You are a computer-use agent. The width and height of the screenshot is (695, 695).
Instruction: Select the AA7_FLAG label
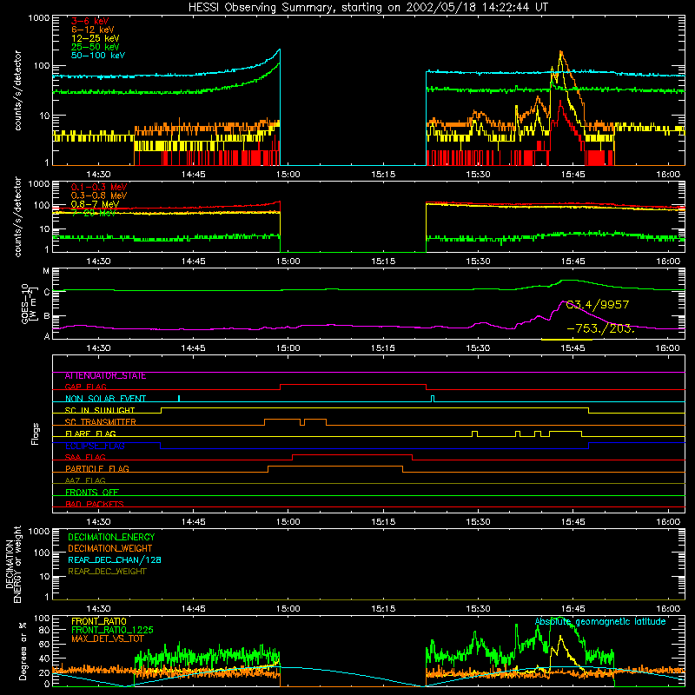pos(85,480)
